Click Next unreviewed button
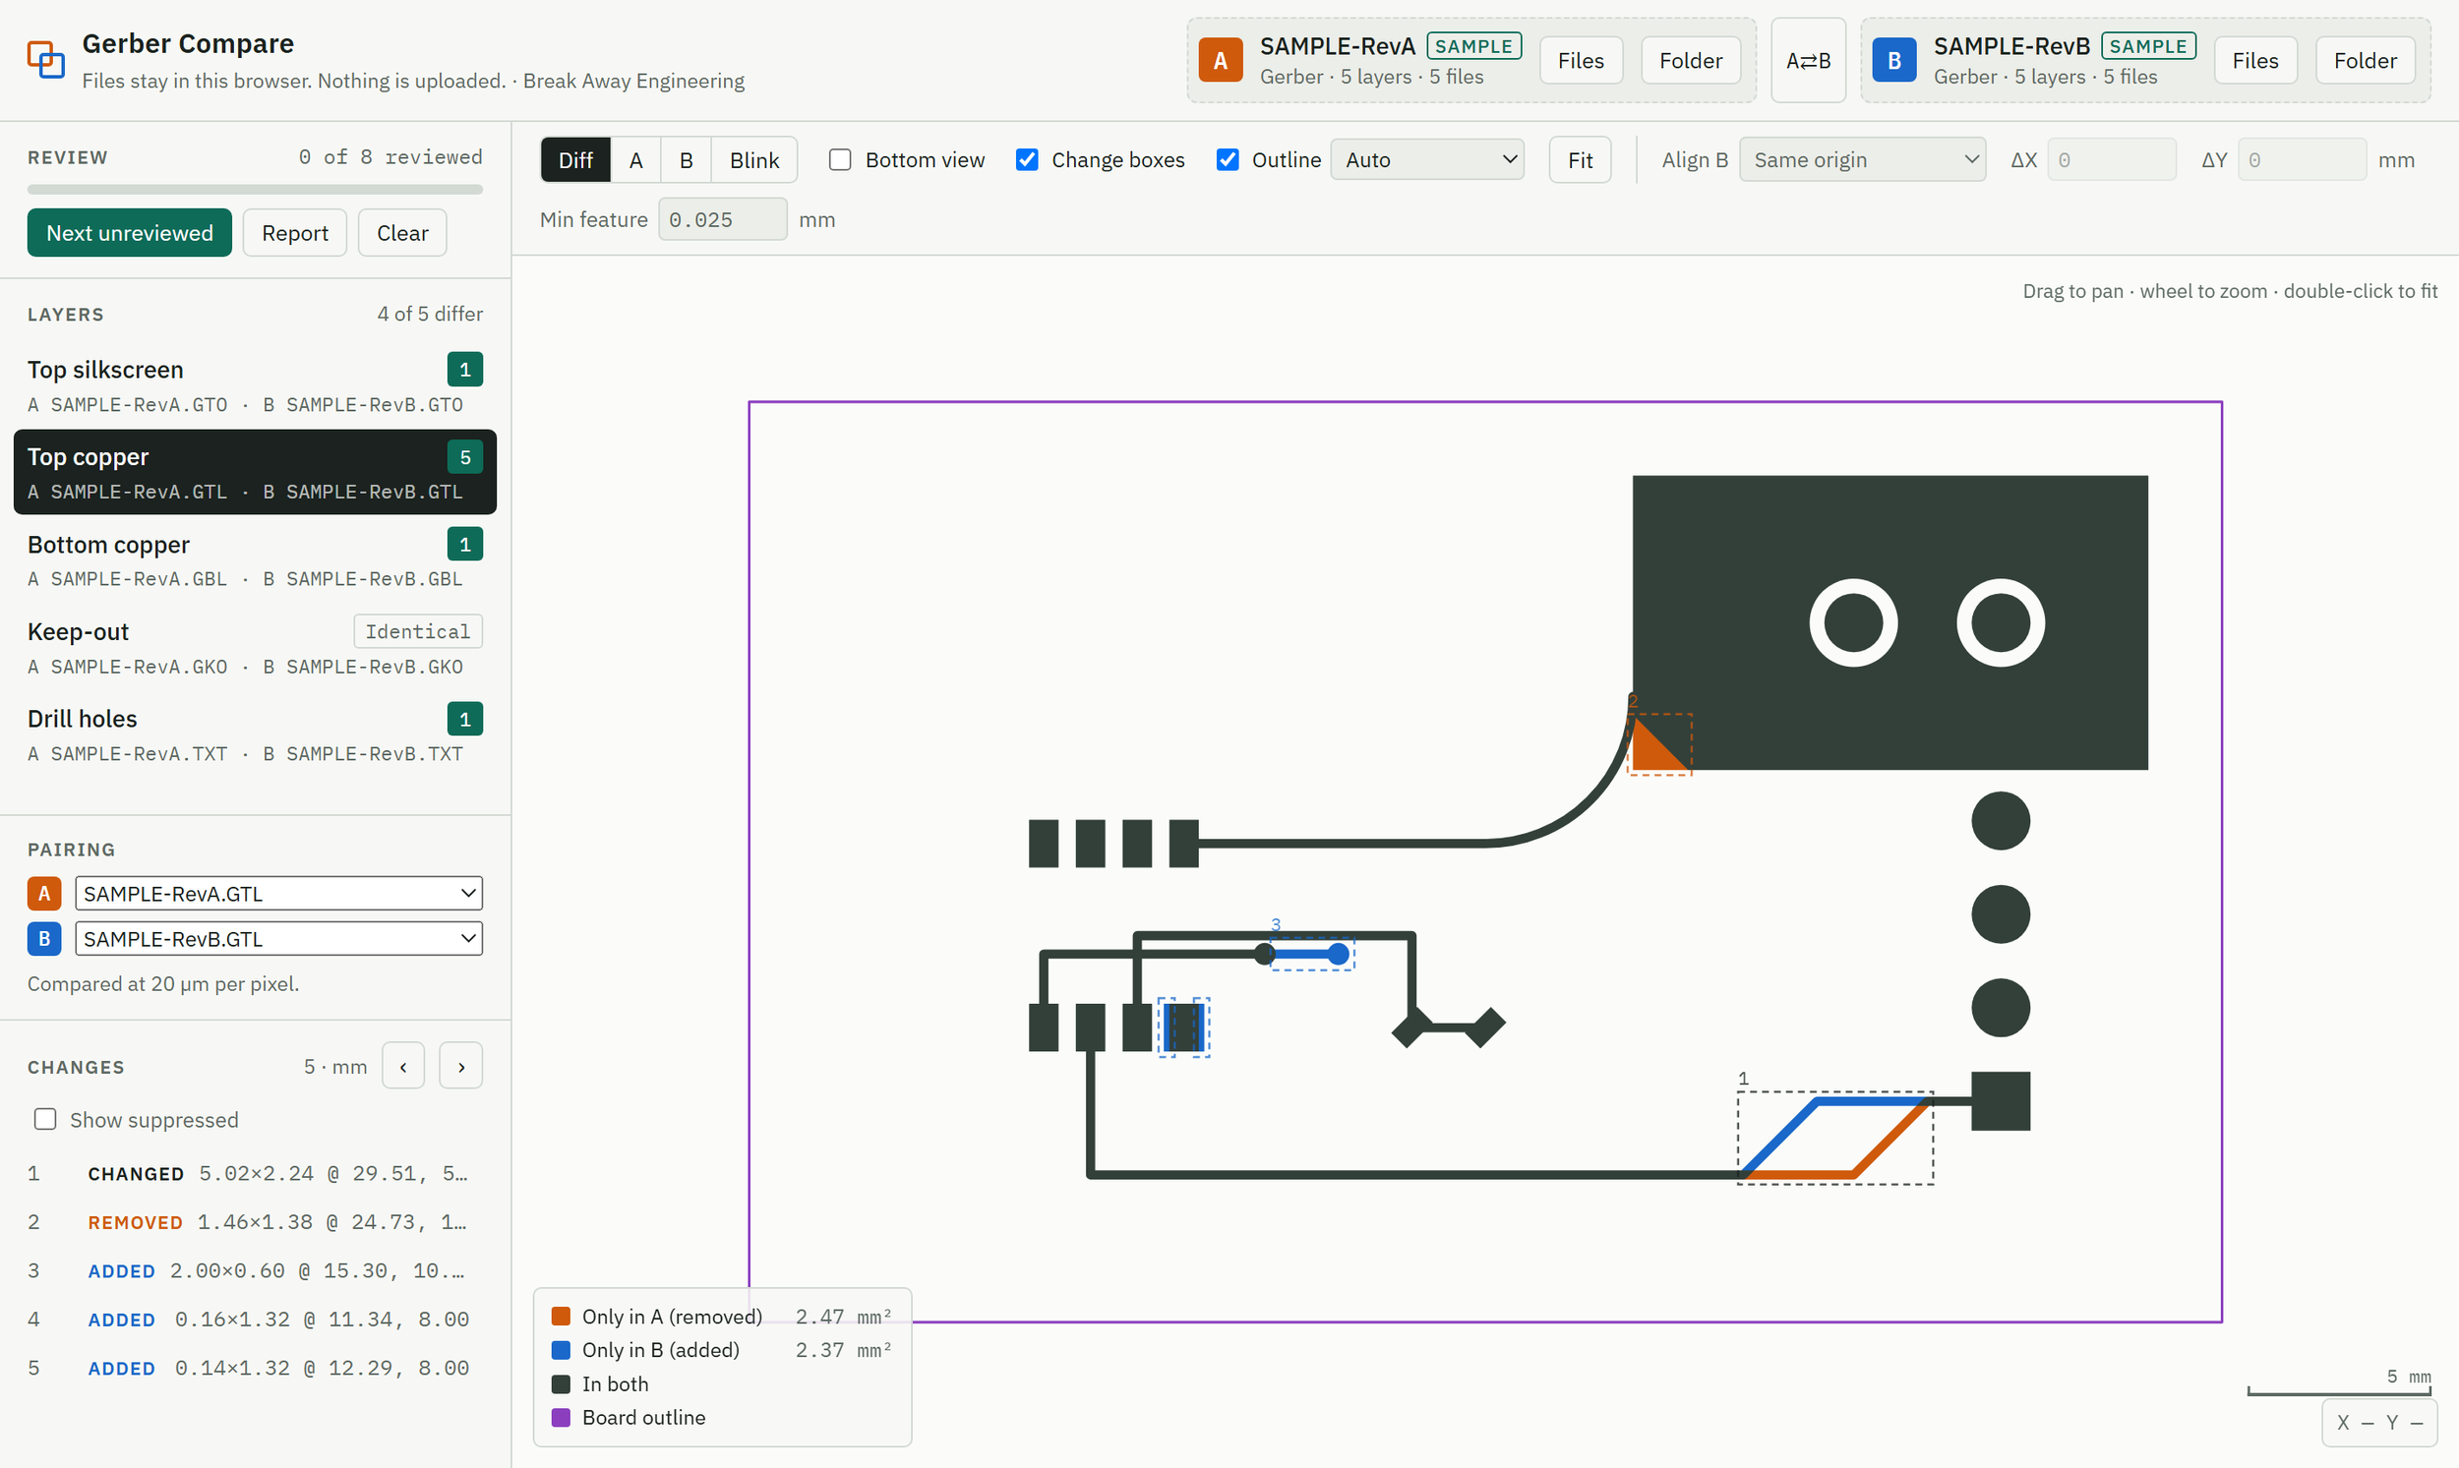 click(x=130, y=232)
